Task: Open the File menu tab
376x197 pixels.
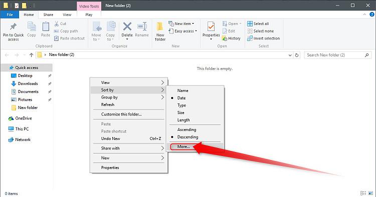Action: (x=10, y=14)
